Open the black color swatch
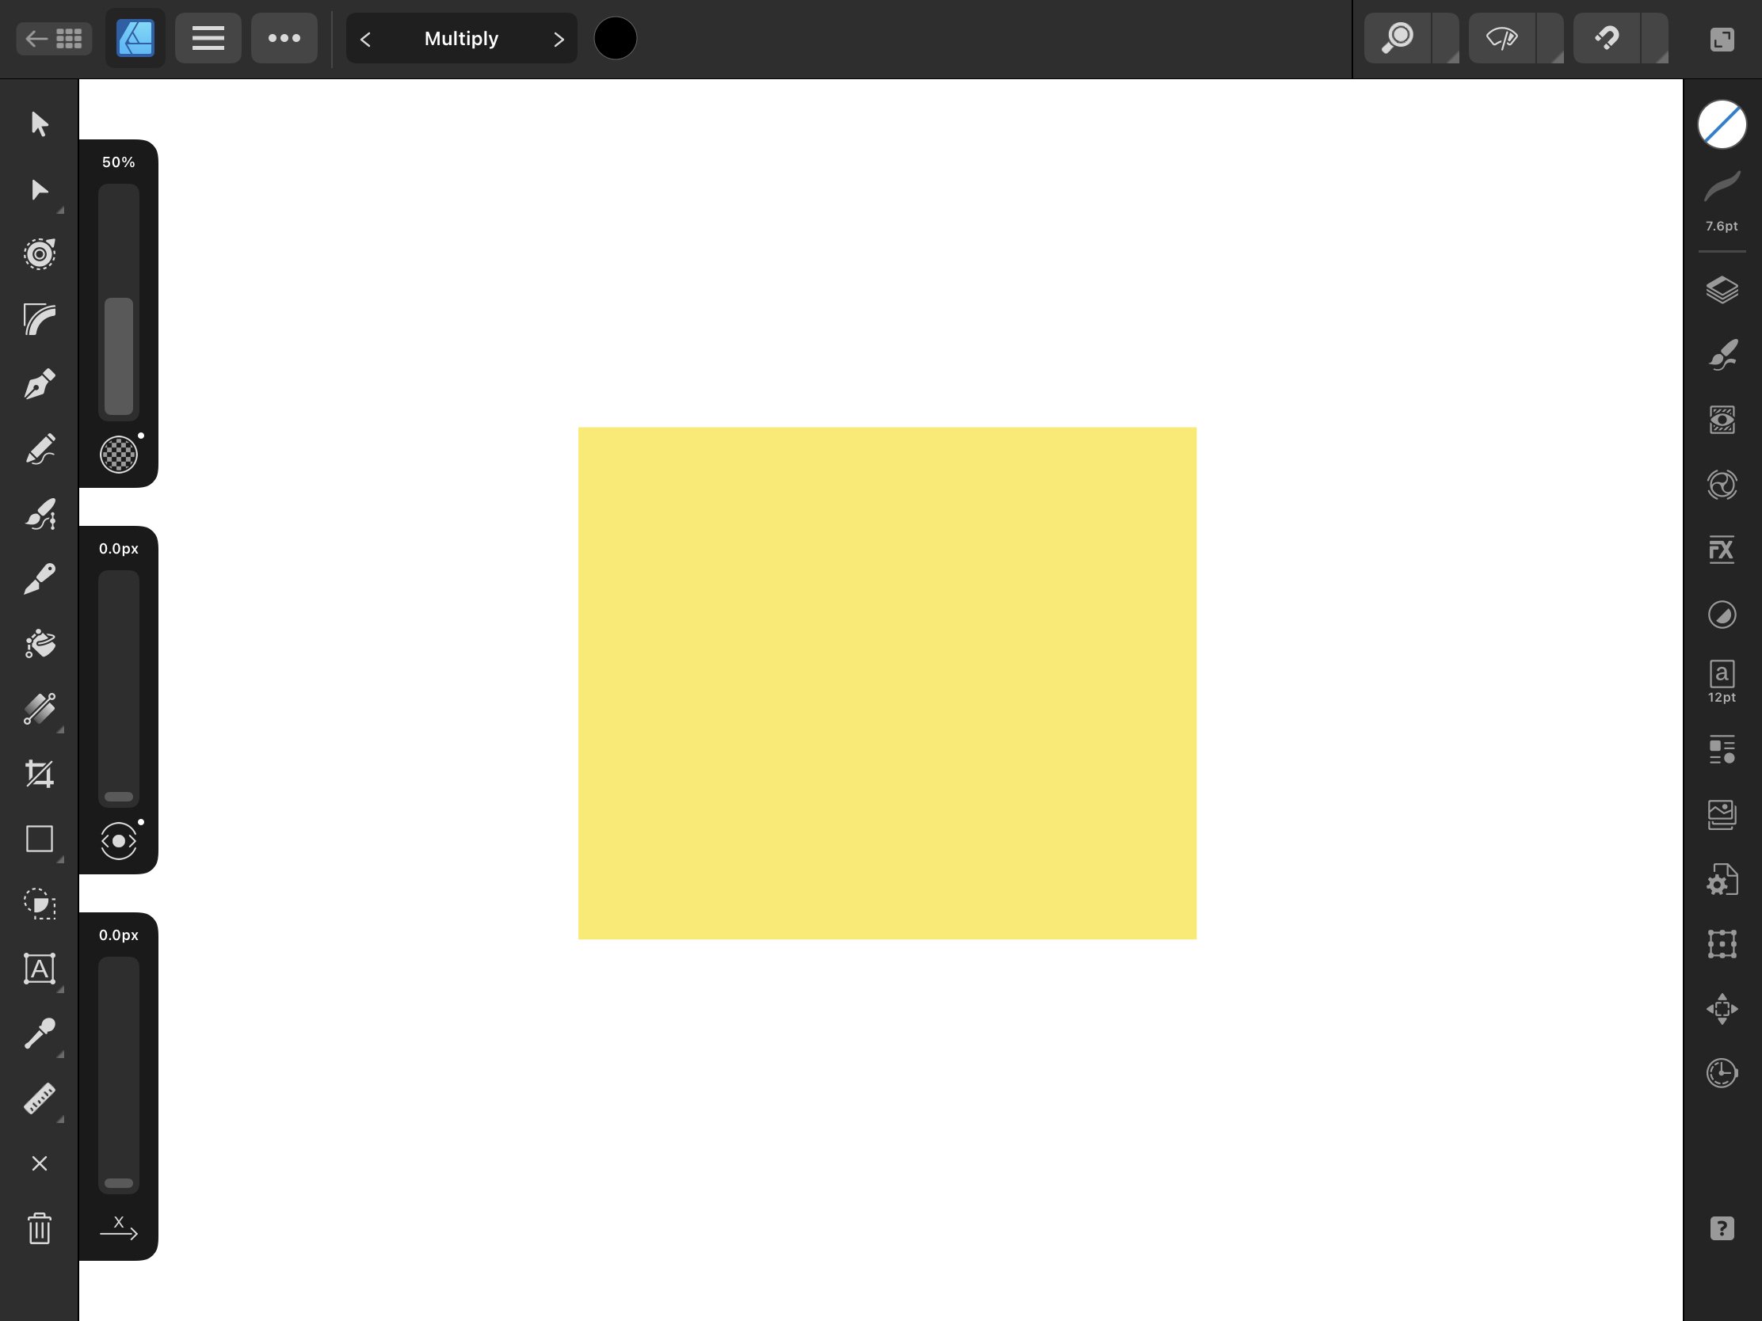Viewport: 1762px width, 1321px height. click(x=615, y=38)
